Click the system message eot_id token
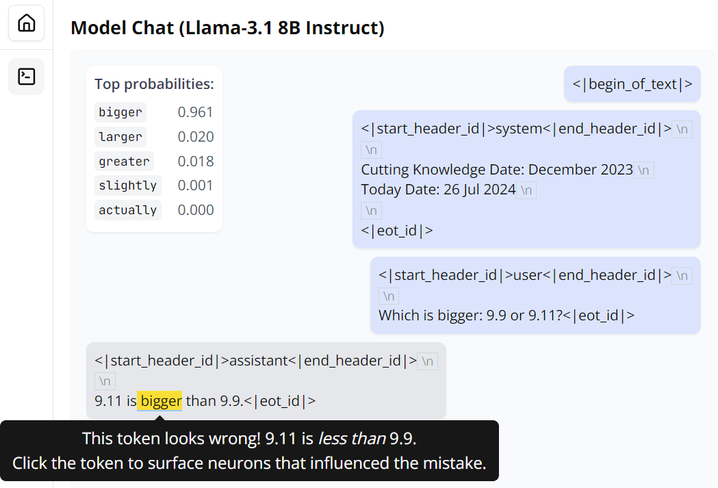Screen dimensions: 718x488 (x=397, y=230)
